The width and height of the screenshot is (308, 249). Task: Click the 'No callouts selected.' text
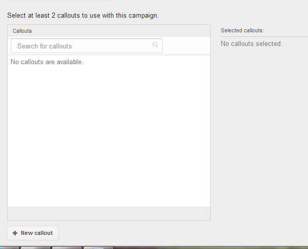point(251,43)
